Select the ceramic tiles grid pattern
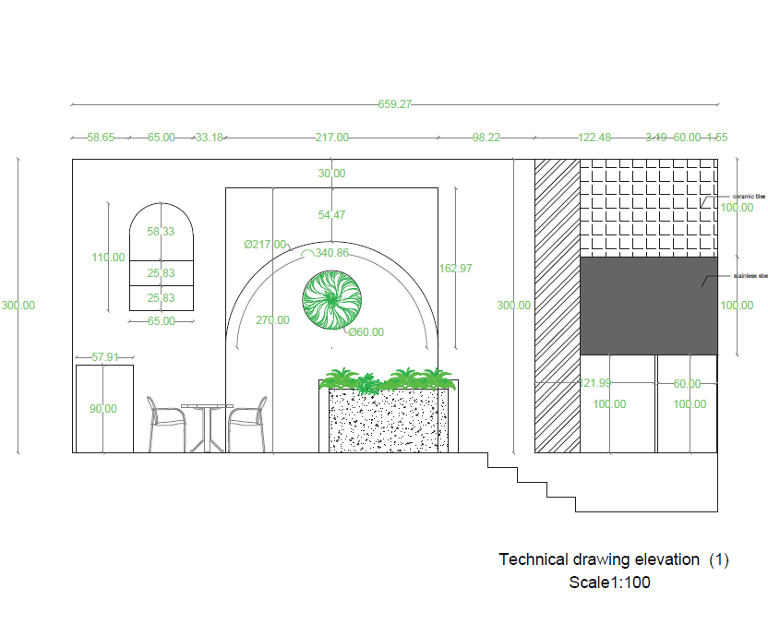Image resolution: width=768 pixels, height=625 pixels. (648, 208)
